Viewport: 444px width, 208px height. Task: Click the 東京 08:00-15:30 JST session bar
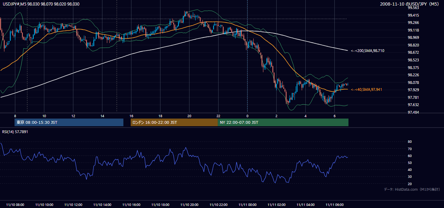(x=69, y=122)
